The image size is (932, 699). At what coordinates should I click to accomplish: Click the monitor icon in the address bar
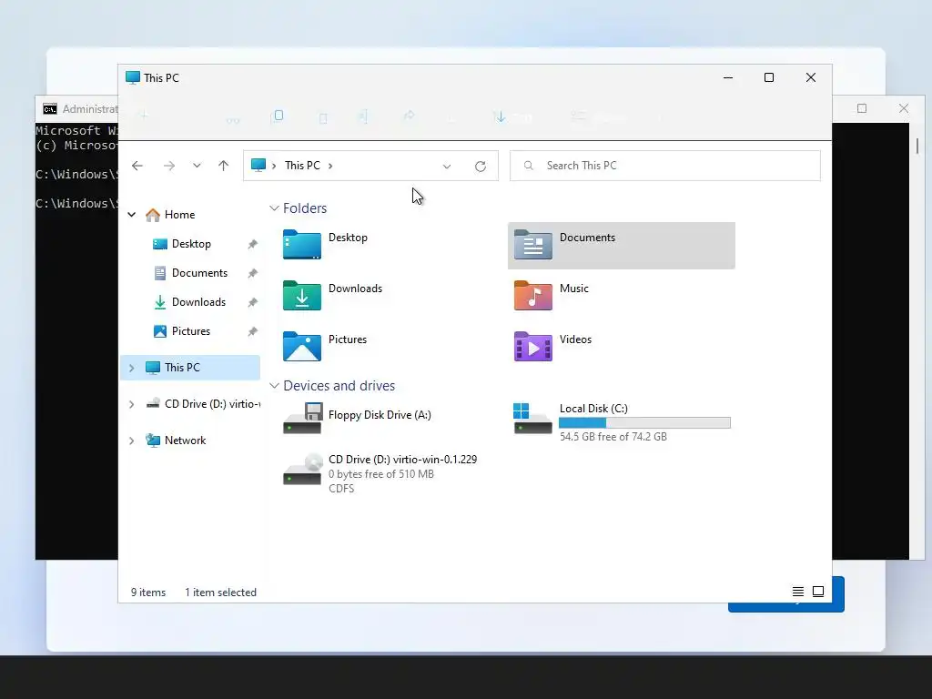pos(258,166)
